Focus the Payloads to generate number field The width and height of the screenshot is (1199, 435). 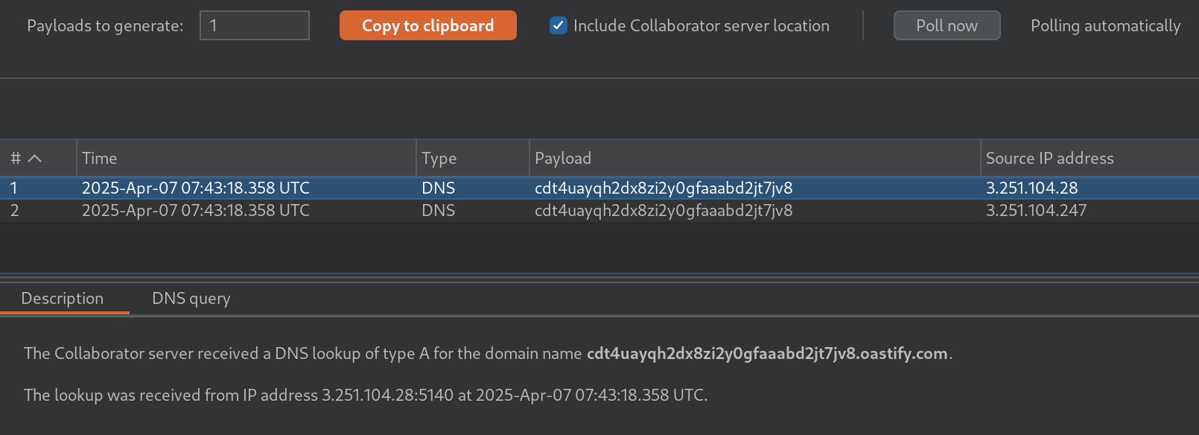254,25
